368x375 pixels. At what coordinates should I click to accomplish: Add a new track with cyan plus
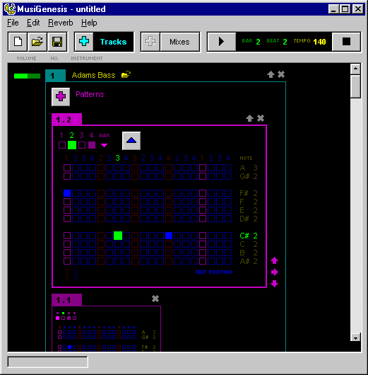coord(84,42)
